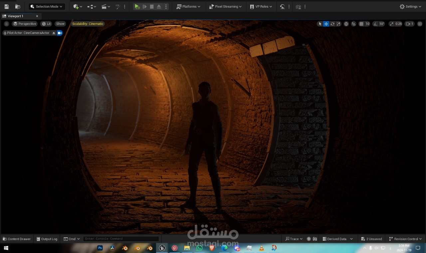Select the Viewport 1 tab
This screenshot has height=253, width=426.
point(16,16)
